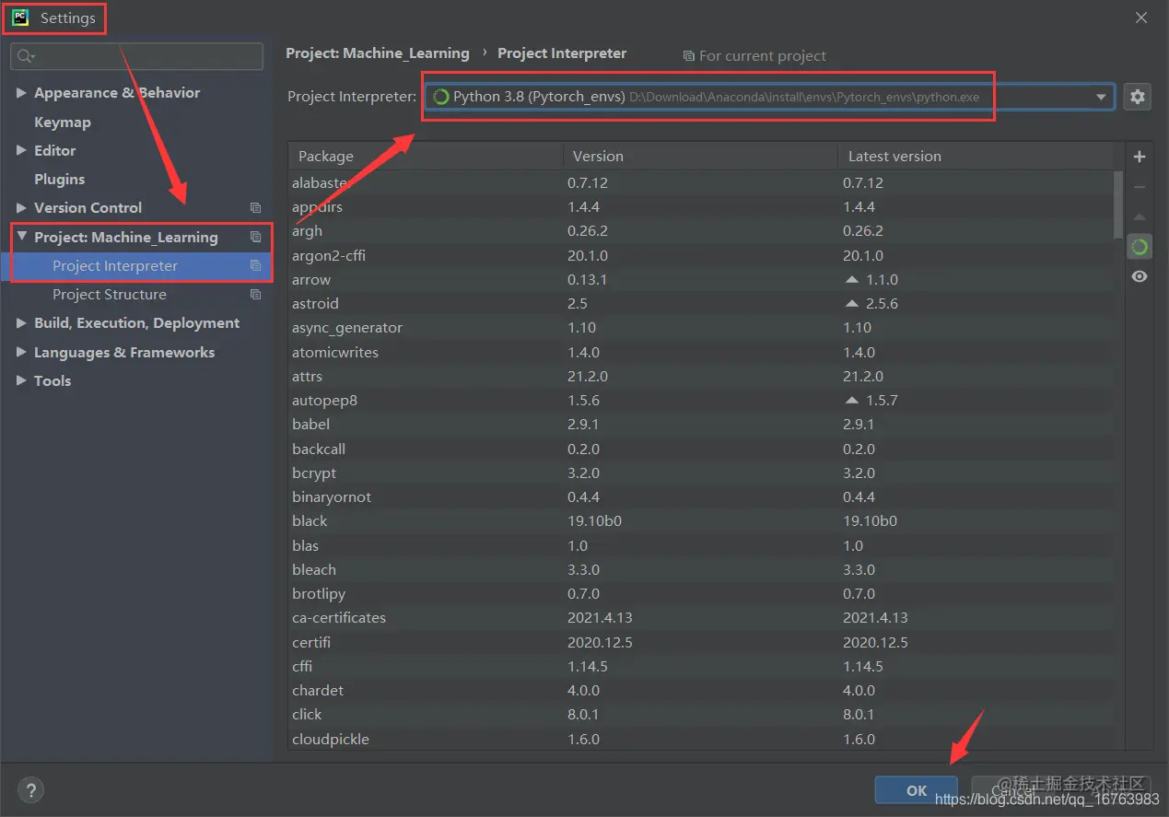Screen dimensions: 1169x817
Task: Click the PyCharm logo in the title bar
Action: point(19,18)
